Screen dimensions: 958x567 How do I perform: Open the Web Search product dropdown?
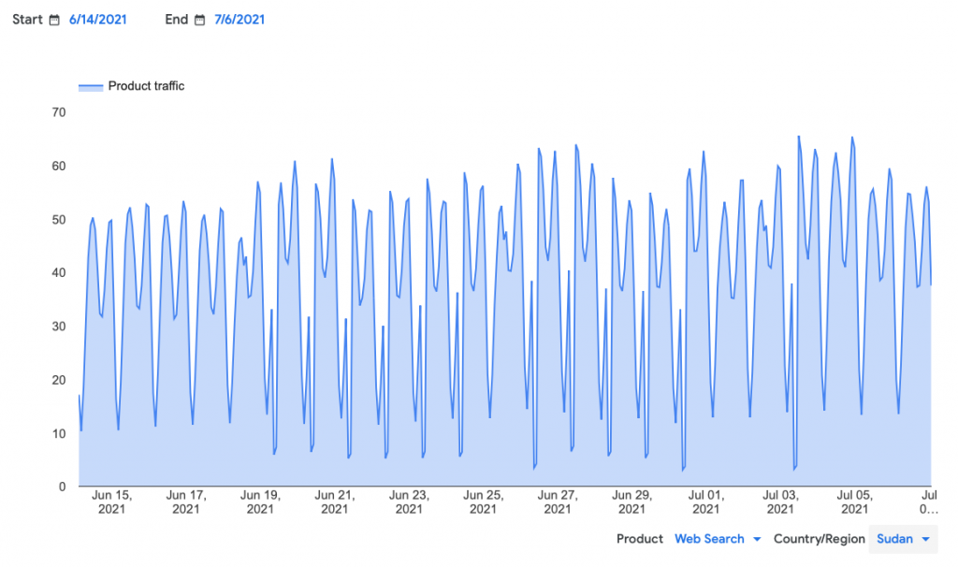click(x=709, y=539)
